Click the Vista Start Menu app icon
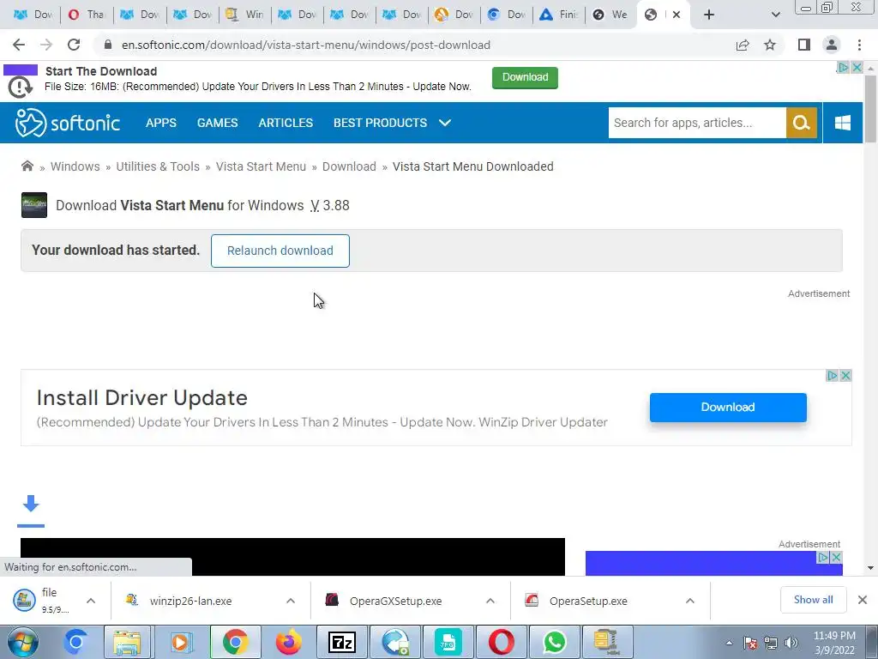The height and width of the screenshot is (659, 878). click(34, 205)
